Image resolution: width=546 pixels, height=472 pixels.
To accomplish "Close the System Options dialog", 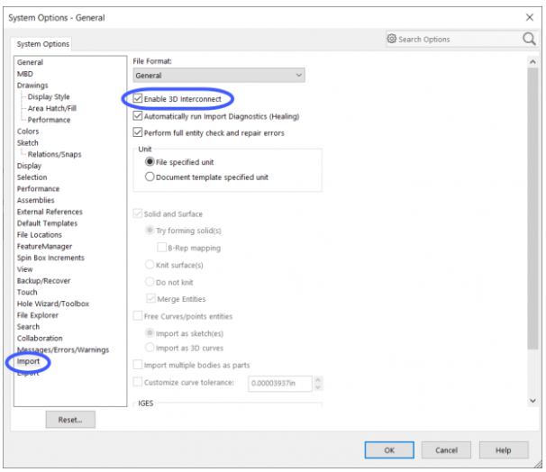I will [530, 17].
